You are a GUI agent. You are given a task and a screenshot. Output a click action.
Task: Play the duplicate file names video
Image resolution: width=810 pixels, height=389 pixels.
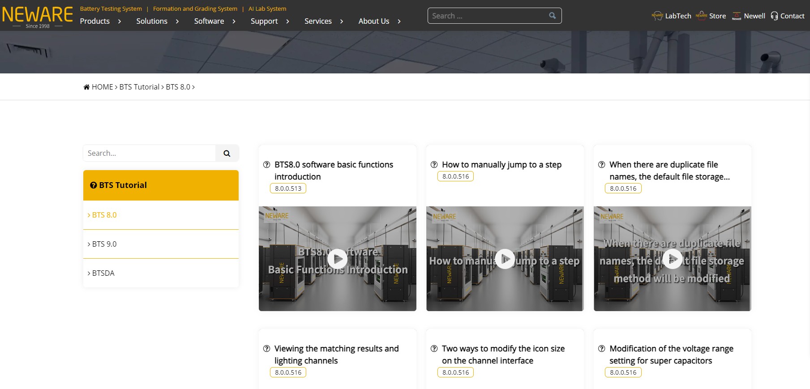[x=673, y=259]
